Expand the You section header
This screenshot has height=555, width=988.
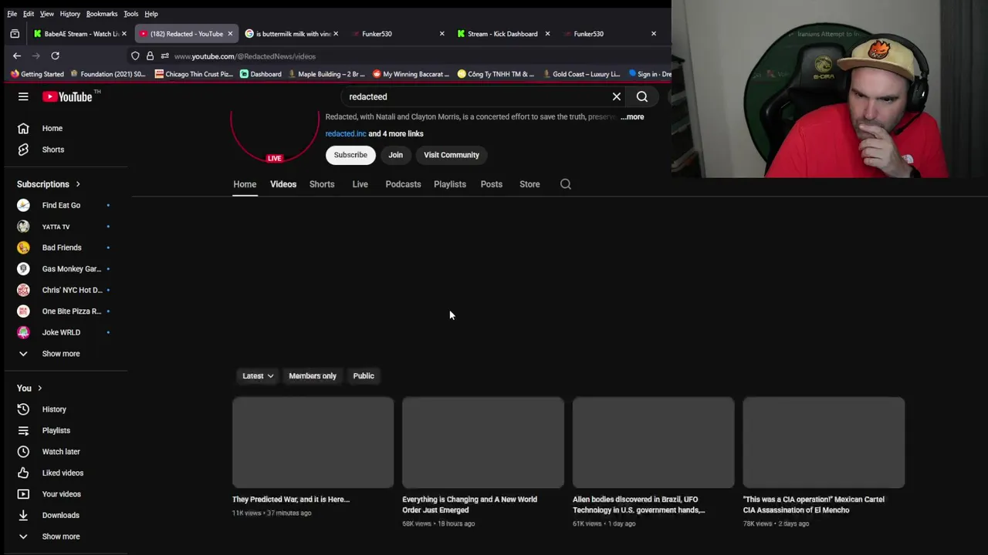[x=29, y=388]
